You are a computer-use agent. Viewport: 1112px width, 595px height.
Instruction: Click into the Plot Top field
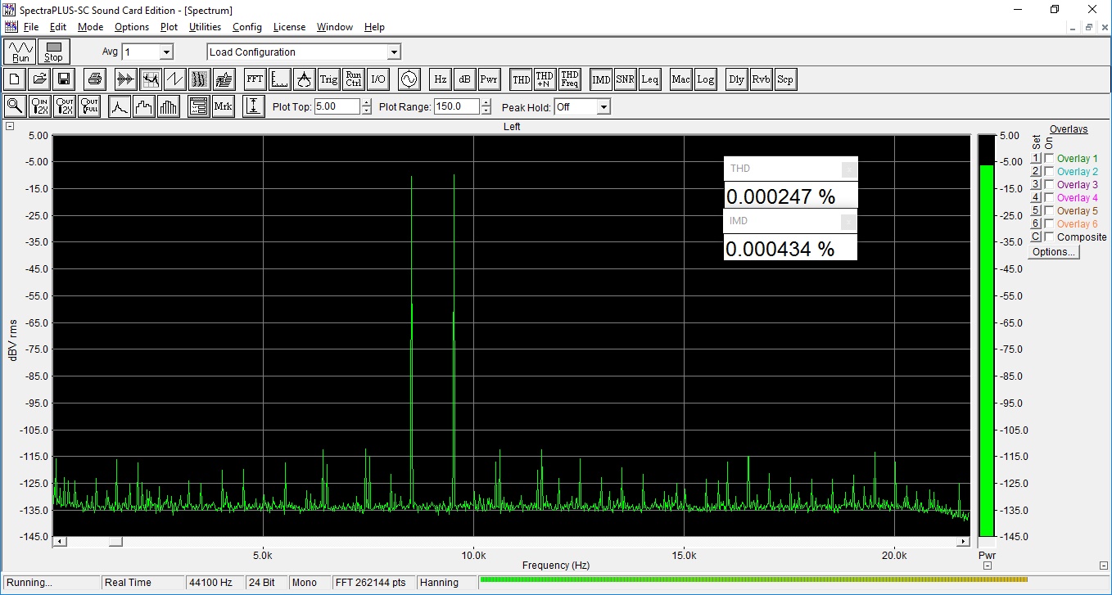point(337,107)
